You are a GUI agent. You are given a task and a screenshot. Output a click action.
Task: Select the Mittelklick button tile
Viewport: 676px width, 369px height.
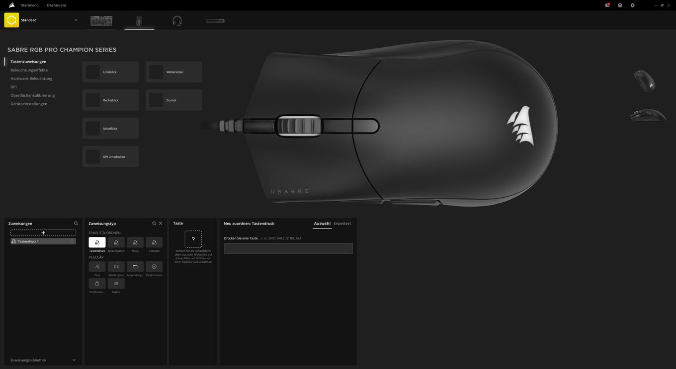110,129
